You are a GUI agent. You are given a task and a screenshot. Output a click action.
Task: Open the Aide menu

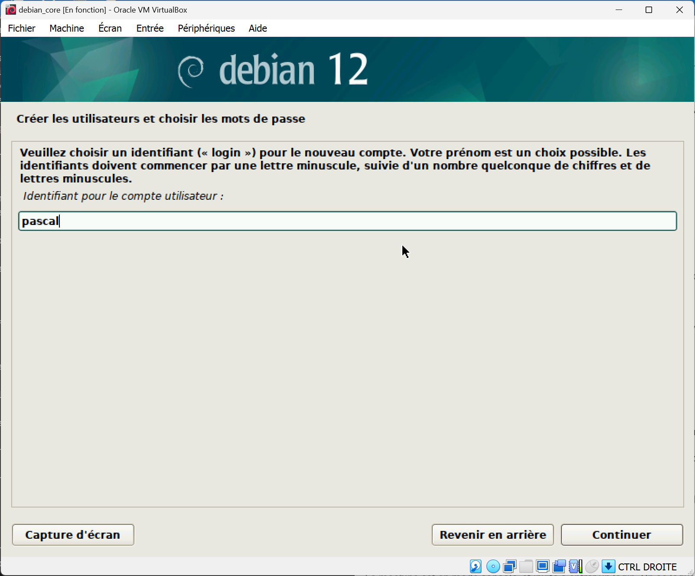[x=258, y=28]
